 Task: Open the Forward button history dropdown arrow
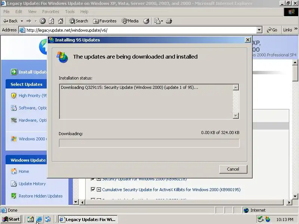pyautogui.click(x=36, y=21)
